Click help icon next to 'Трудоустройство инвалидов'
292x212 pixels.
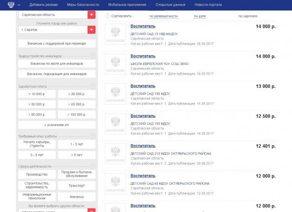(x=93, y=56)
